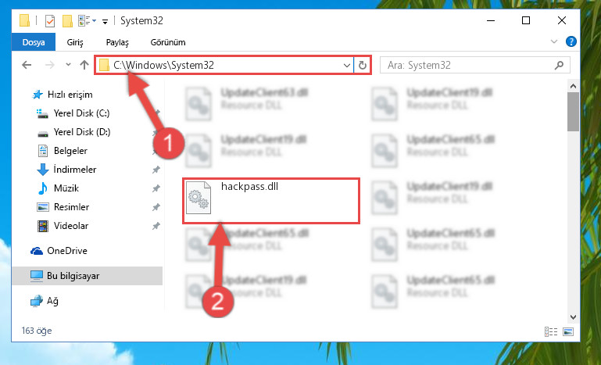Click the Properties checkmark icon in title bar

click(50, 20)
